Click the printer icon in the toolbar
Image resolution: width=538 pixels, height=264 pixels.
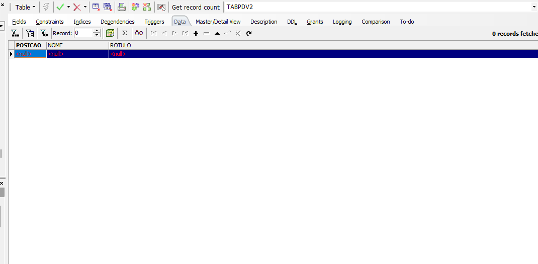pos(122,7)
